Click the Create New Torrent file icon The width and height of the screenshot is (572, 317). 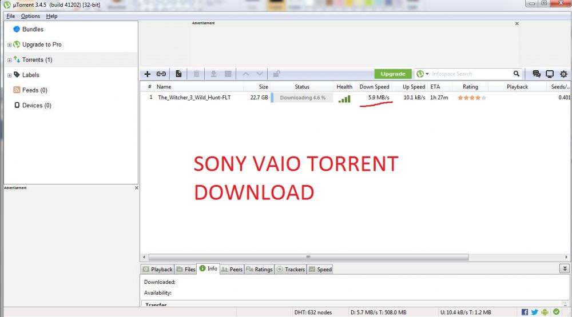coord(178,74)
